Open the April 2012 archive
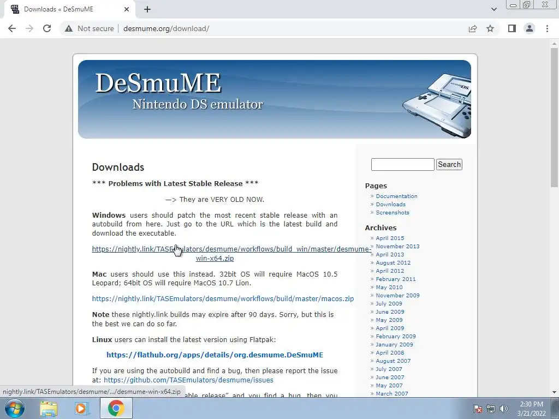Viewport: 559px width, 419px height. point(390,271)
